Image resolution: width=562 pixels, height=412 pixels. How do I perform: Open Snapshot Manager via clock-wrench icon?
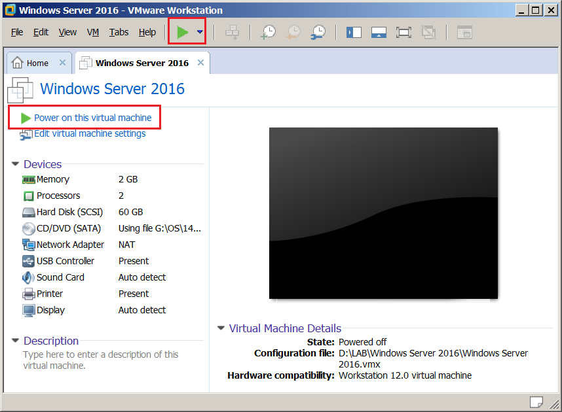coord(318,32)
